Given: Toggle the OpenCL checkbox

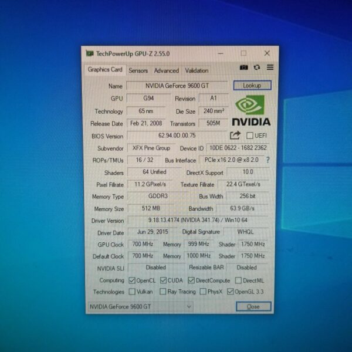Looking at the screenshot, I should pos(131,280).
